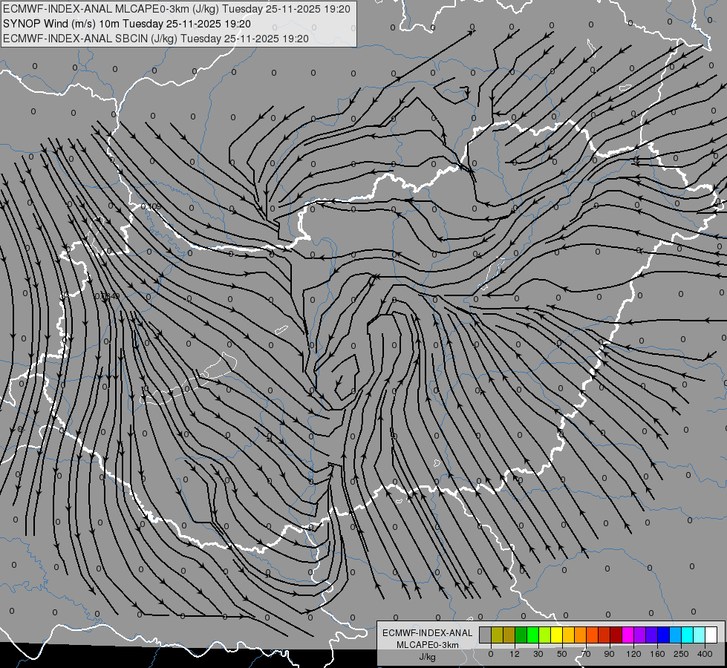Click the legend tick value '120'
This screenshot has width=727, height=668.
(633, 654)
